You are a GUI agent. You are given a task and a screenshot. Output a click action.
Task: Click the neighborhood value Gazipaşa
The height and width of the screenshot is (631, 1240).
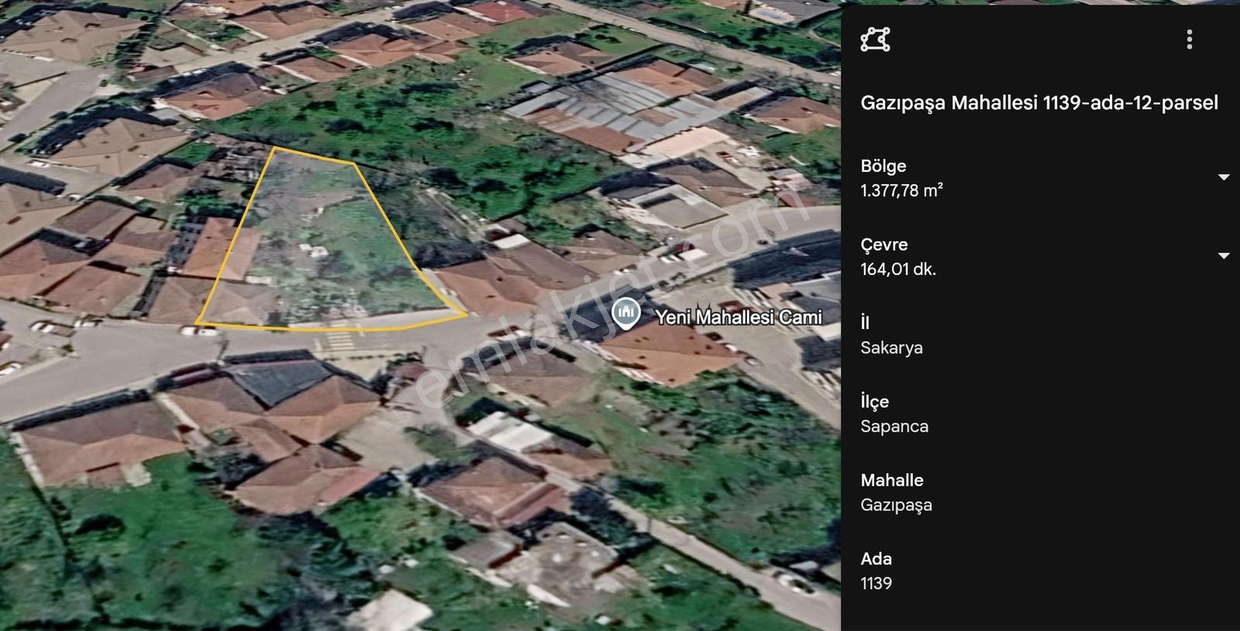[896, 506]
